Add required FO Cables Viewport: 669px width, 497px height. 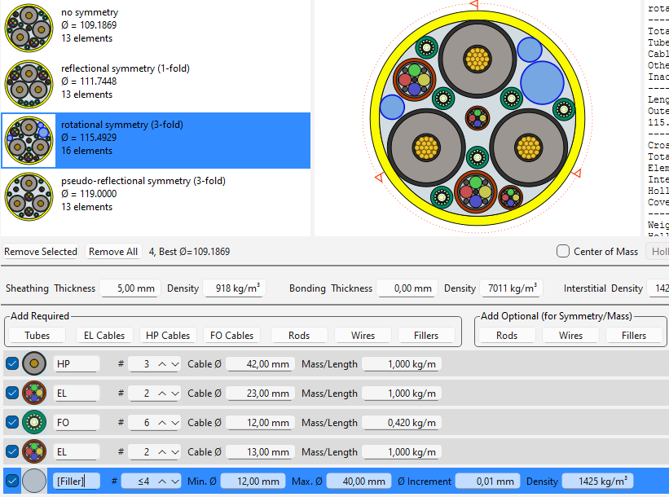[x=231, y=336]
